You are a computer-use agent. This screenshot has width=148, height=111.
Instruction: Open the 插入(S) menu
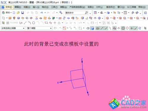pos(36,7)
